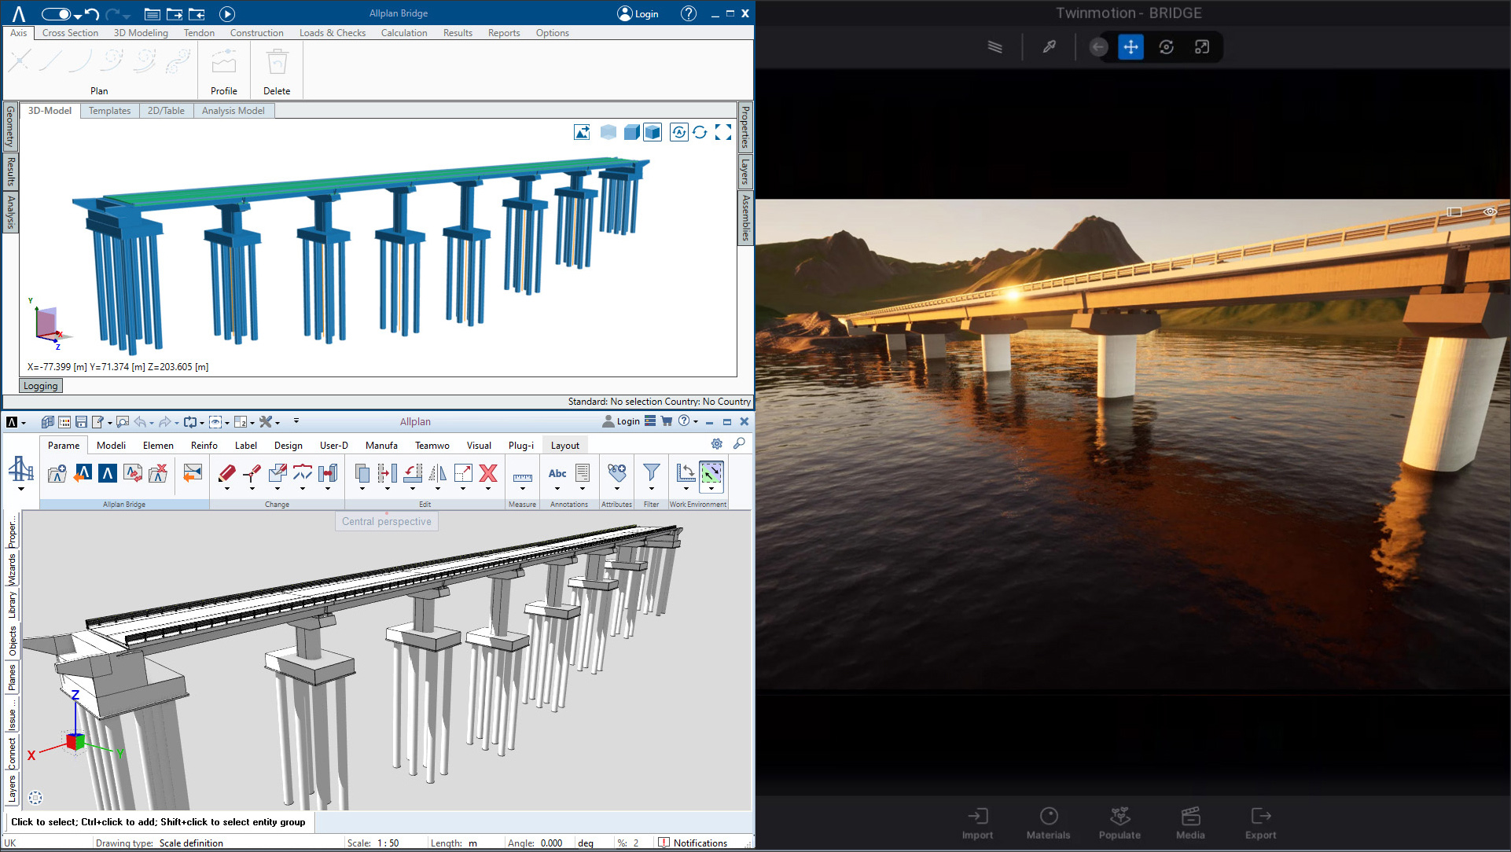Viewport: 1511px width, 852px height.
Task: Toggle the move tool in Twinmotion toolbar
Action: [1130, 47]
